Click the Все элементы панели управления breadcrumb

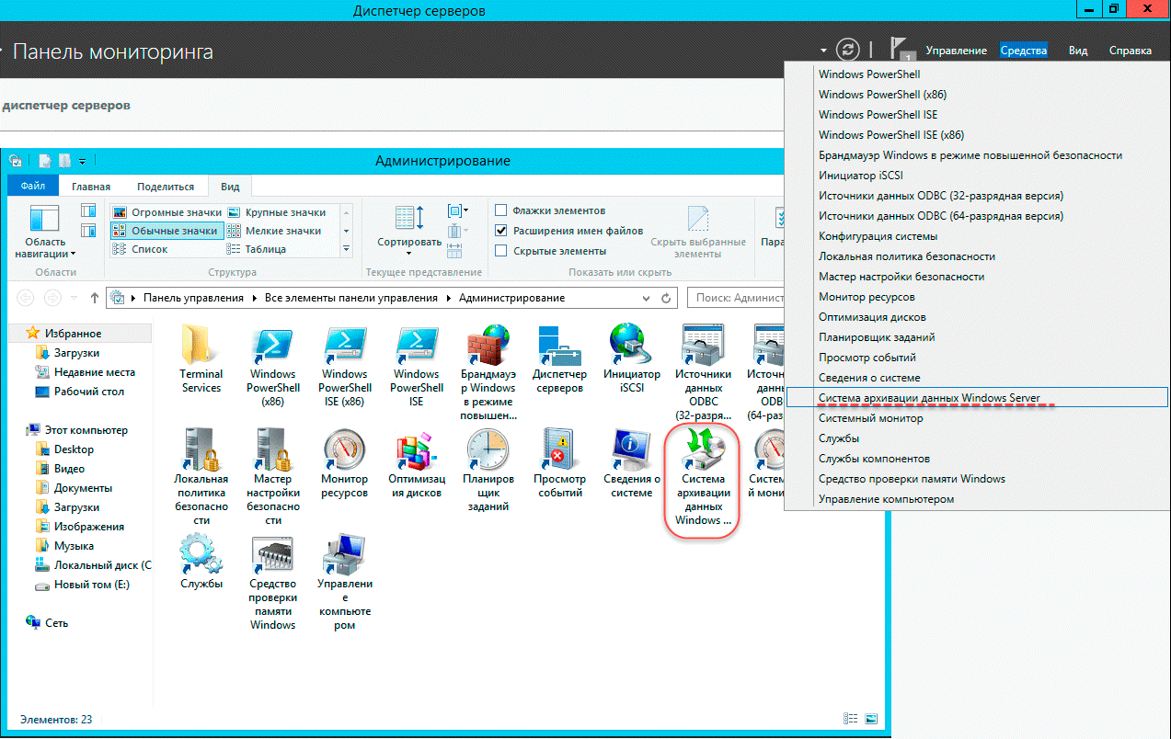pos(350,298)
